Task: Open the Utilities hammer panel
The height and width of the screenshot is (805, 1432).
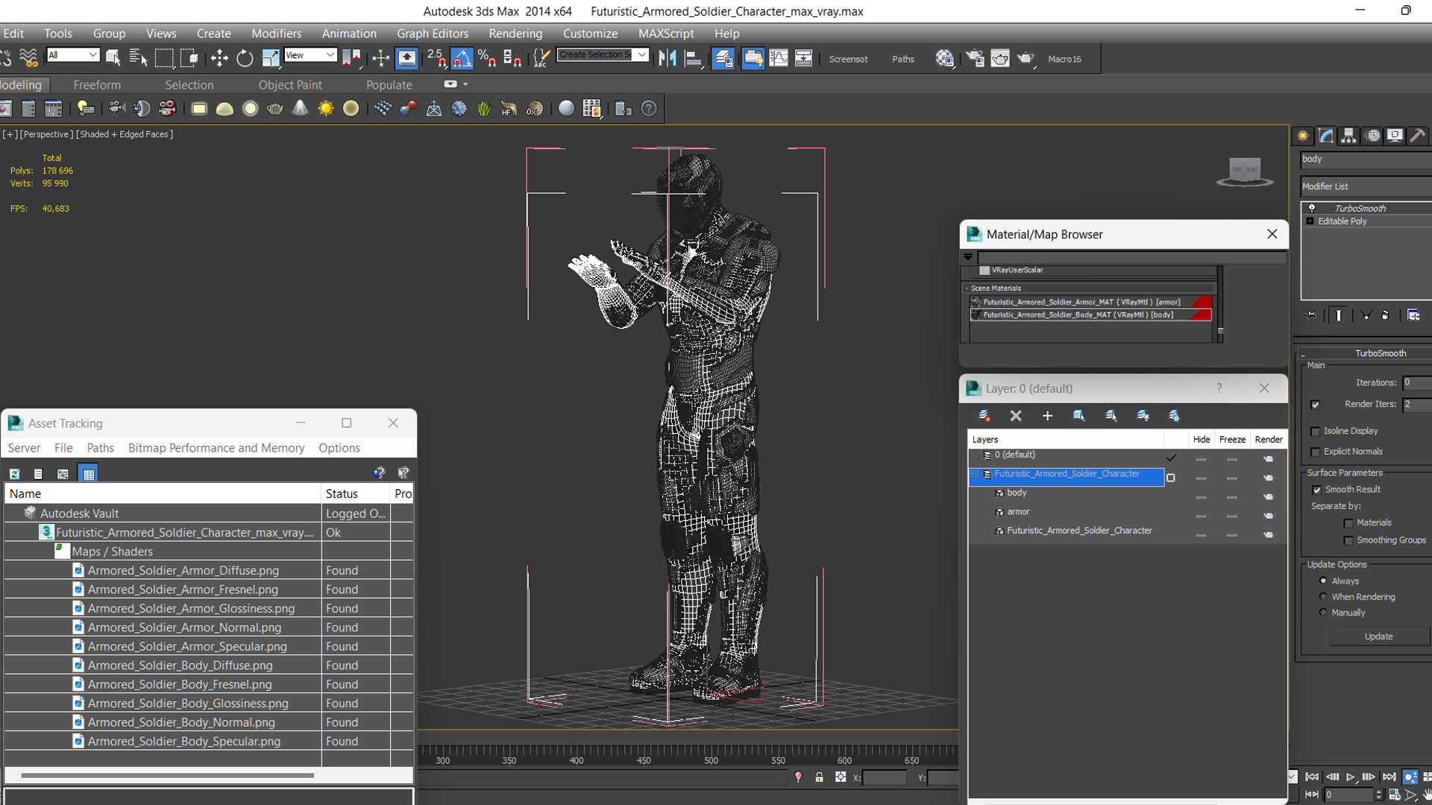Action: [x=1417, y=136]
